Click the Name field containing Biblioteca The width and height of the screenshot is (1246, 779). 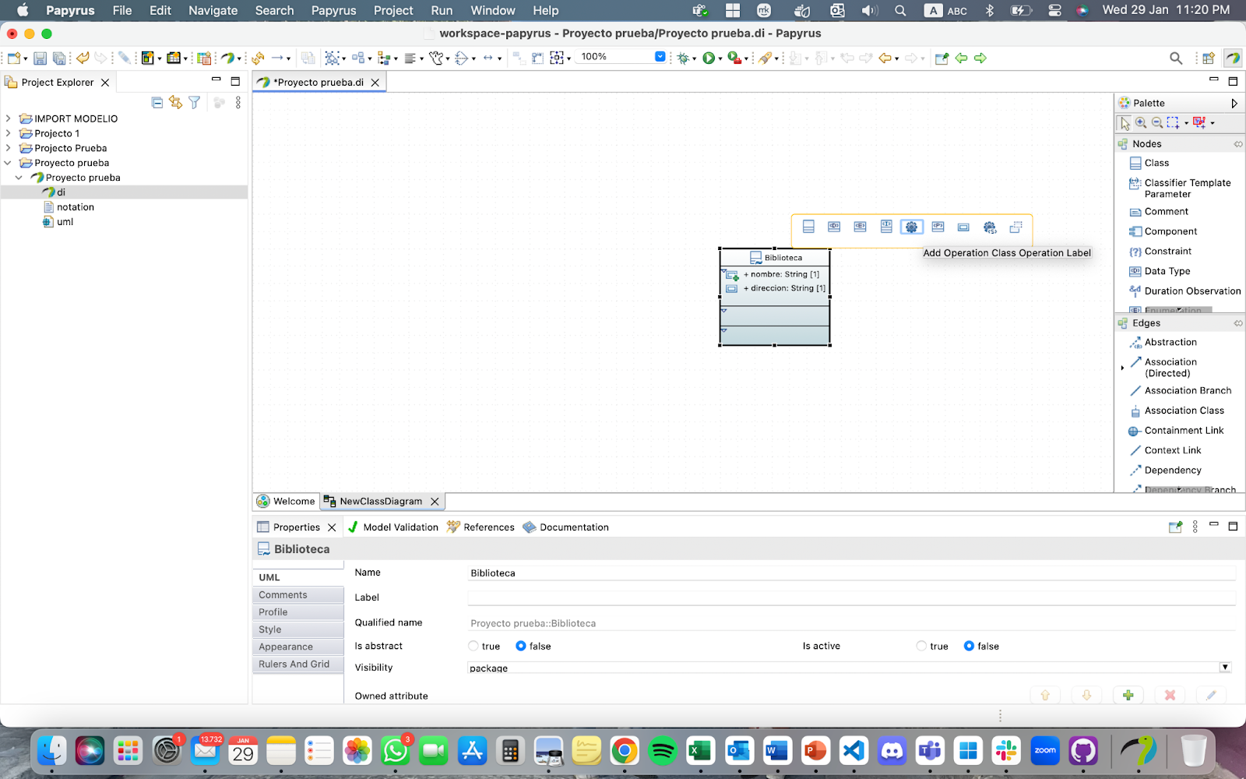coord(849,573)
